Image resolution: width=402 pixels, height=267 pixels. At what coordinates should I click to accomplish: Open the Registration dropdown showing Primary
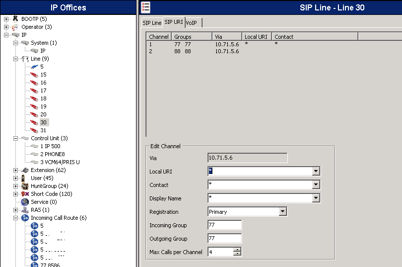click(x=282, y=211)
